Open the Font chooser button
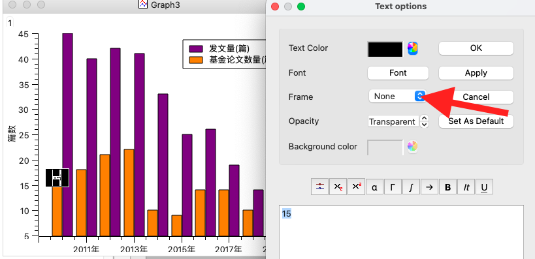The image size is (535, 259). [x=398, y=73]
